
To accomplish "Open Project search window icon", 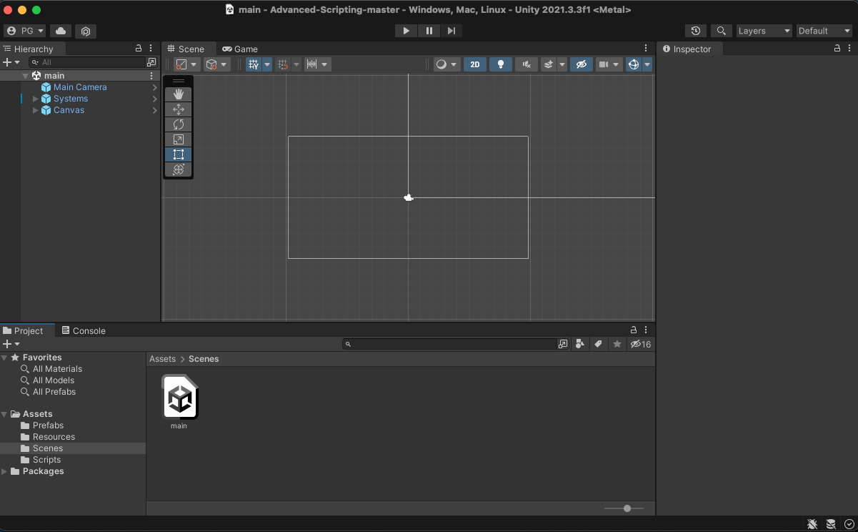I will [563, 344].
